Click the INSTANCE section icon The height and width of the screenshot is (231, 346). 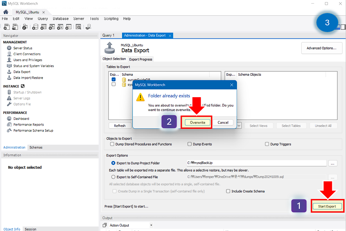point(23,86)
